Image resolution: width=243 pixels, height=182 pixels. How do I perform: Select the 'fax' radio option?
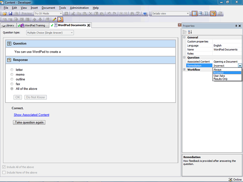[12, 84]
